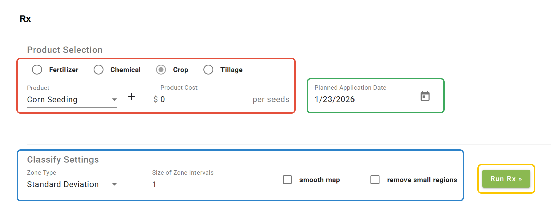Click the 1/23/2026 planned date text
Image resolution: width=551 pixels, height=211 pixels.
coord(335,99)
